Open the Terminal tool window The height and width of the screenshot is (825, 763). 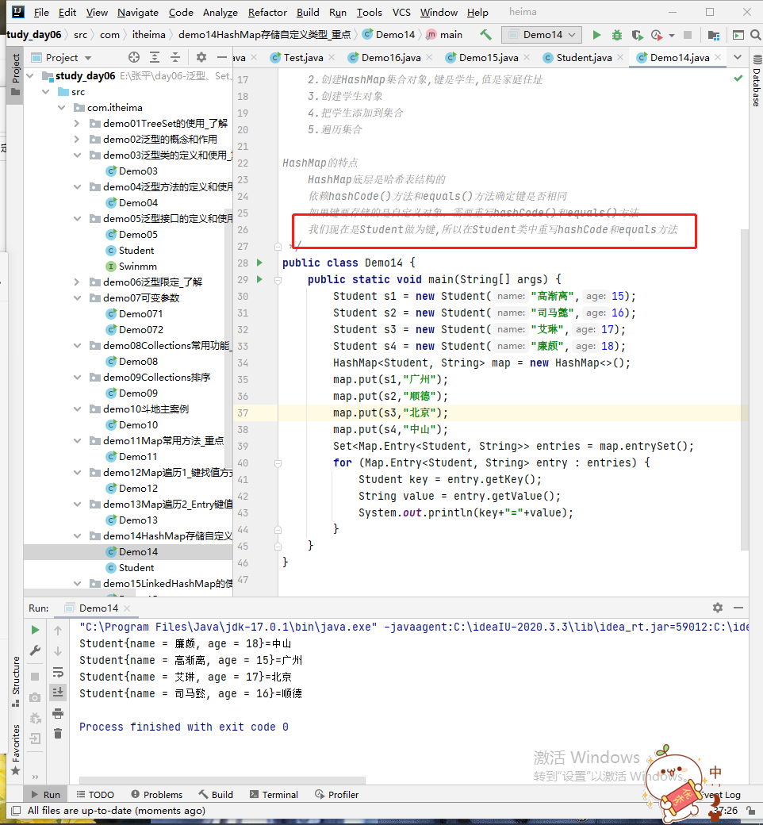point(274,795)
